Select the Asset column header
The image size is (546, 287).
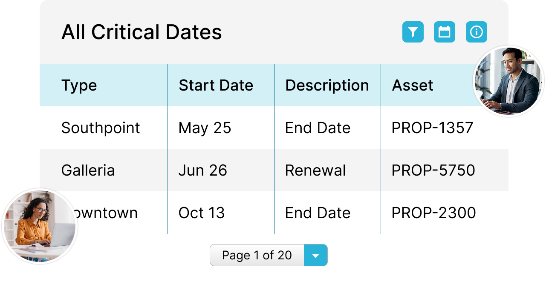pyautogui.click(x=413, y=85)
